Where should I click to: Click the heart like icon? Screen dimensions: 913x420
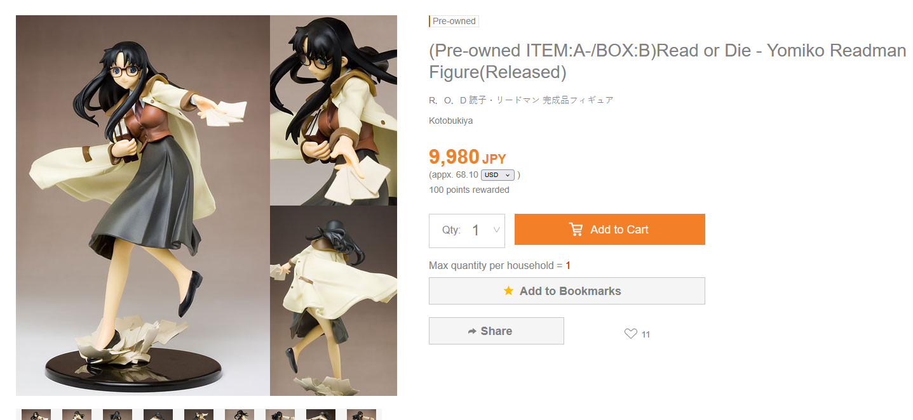(630, 334)
